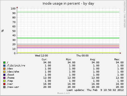
Task: Click the /tmp legend label
Action: point(10,81)
